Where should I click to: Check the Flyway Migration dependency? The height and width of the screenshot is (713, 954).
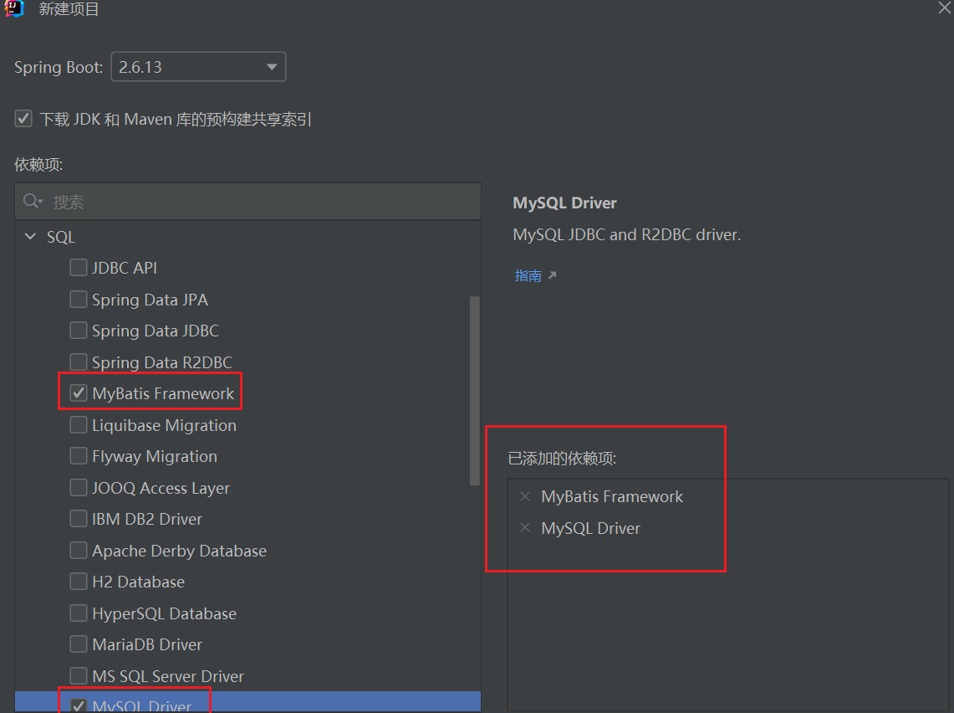(x=79, y=455)
